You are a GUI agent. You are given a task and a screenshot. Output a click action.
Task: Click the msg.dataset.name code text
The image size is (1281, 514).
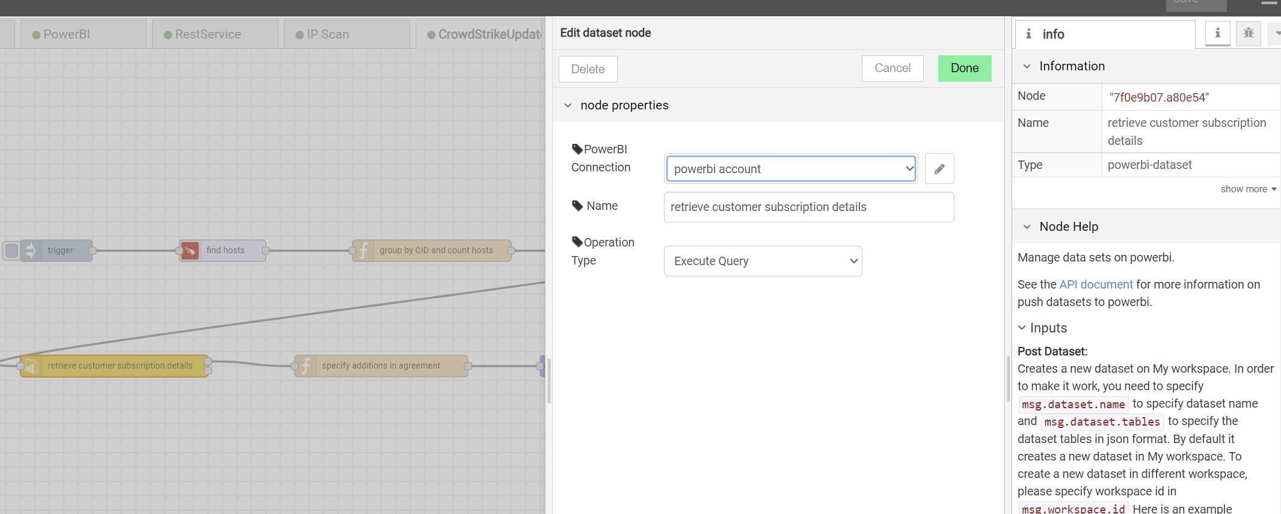(1074, 405)
